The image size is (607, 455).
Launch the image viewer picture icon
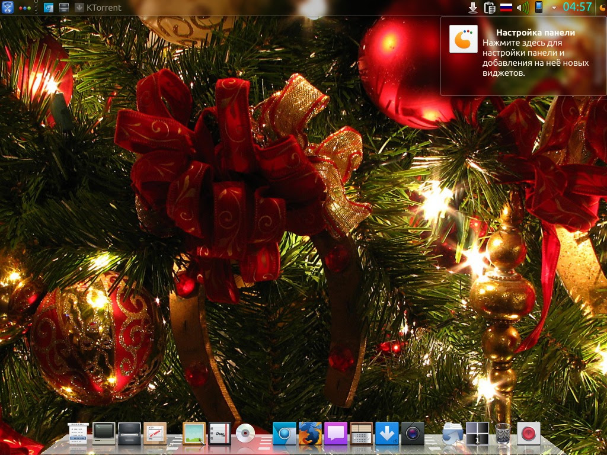coord(194,433)
